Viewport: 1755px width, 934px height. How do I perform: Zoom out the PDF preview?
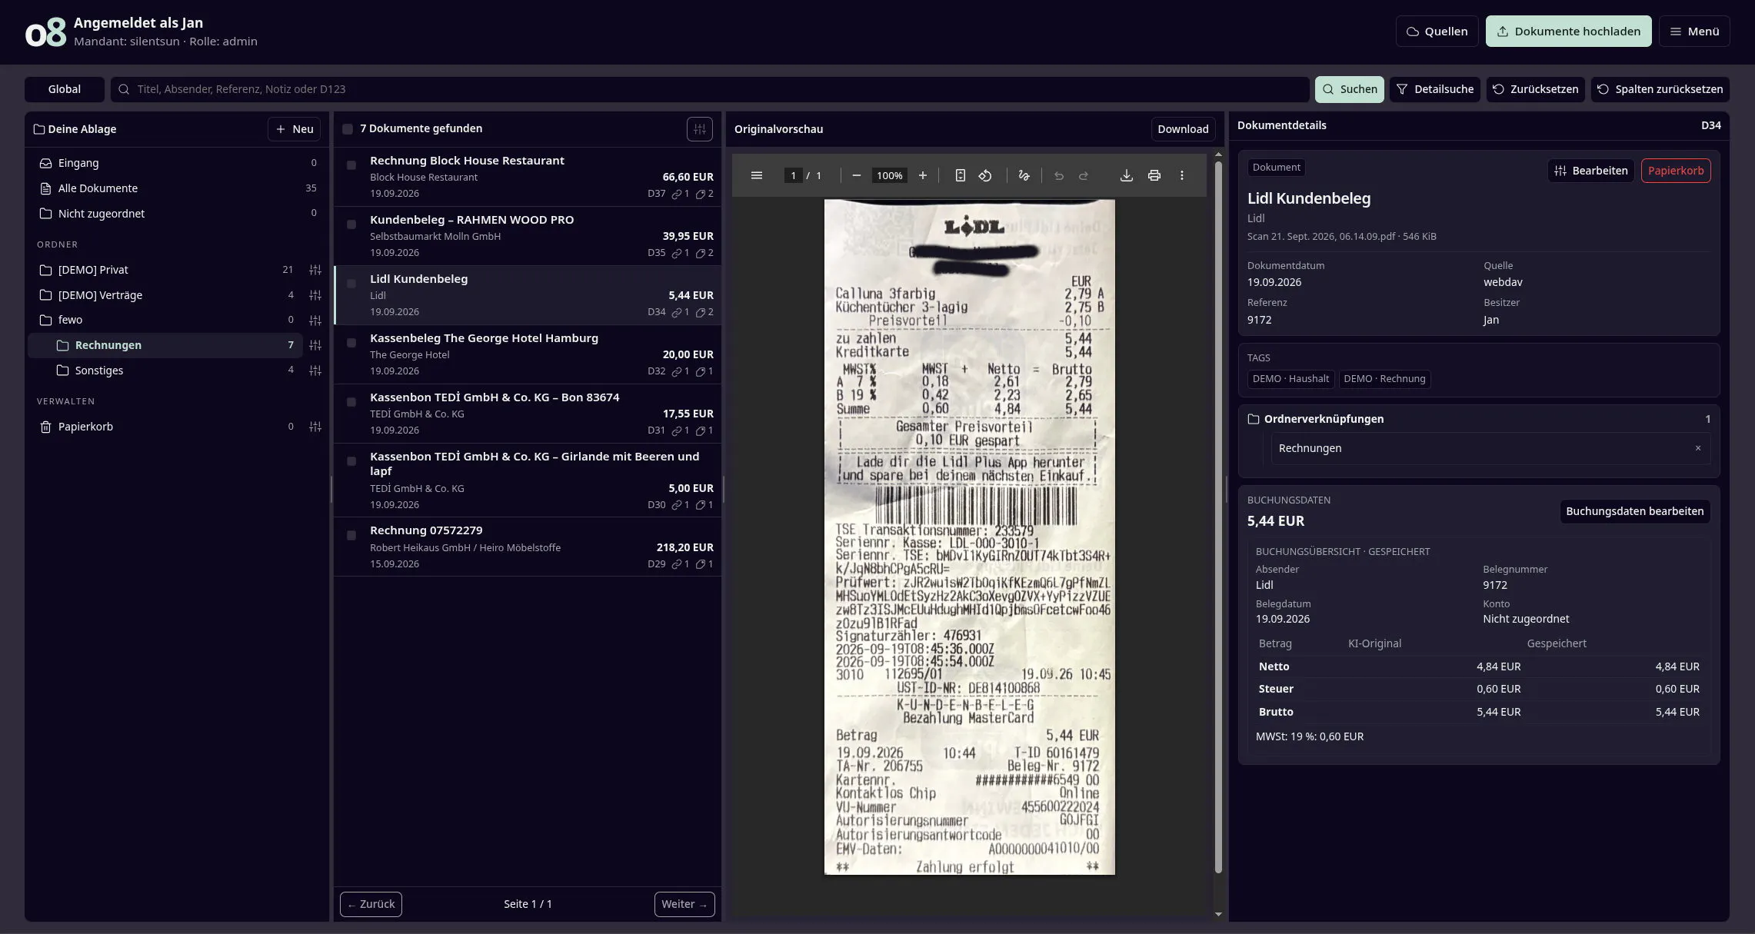856,175
